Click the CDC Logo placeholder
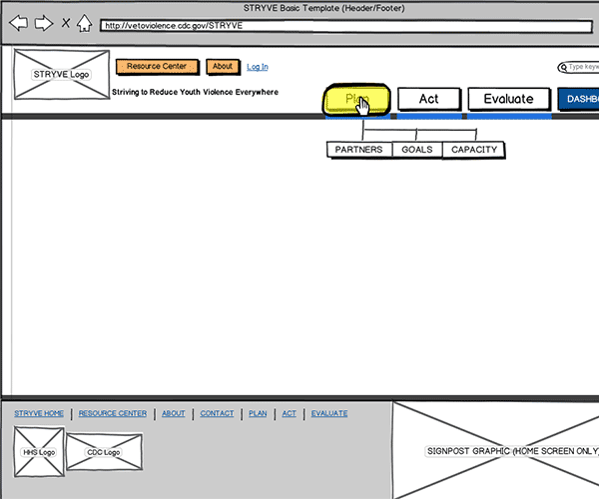Image resolution: width=599 pixels, height=499 pixels. tap(104, 452)
